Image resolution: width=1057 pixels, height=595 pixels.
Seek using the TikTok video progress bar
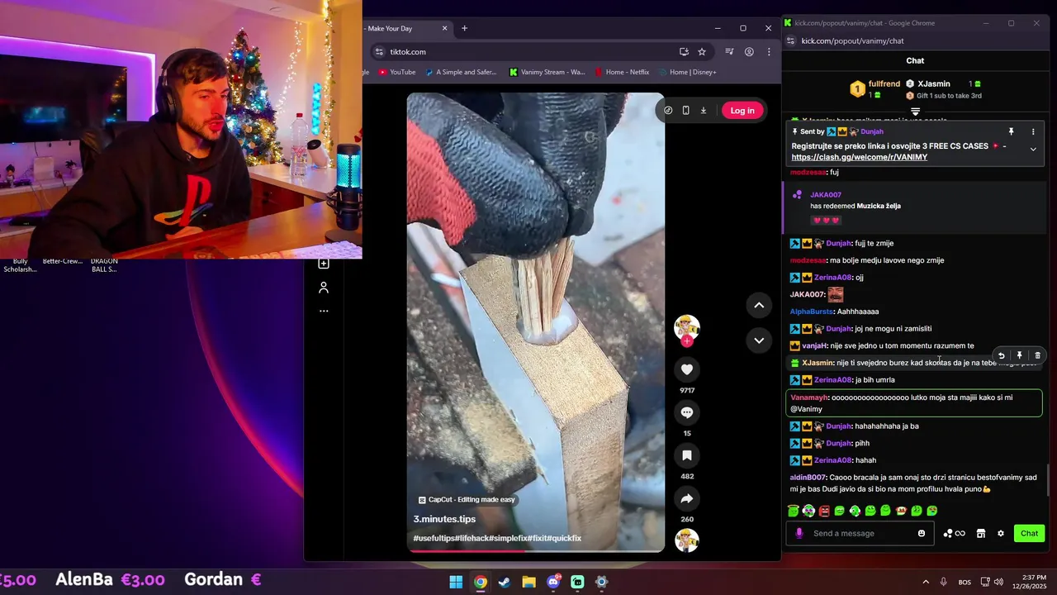[535, 550]
